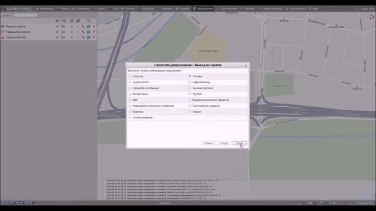Delete the Выезд из гаража notification
This screenshot has width=376, height=211.
(94, 26)
